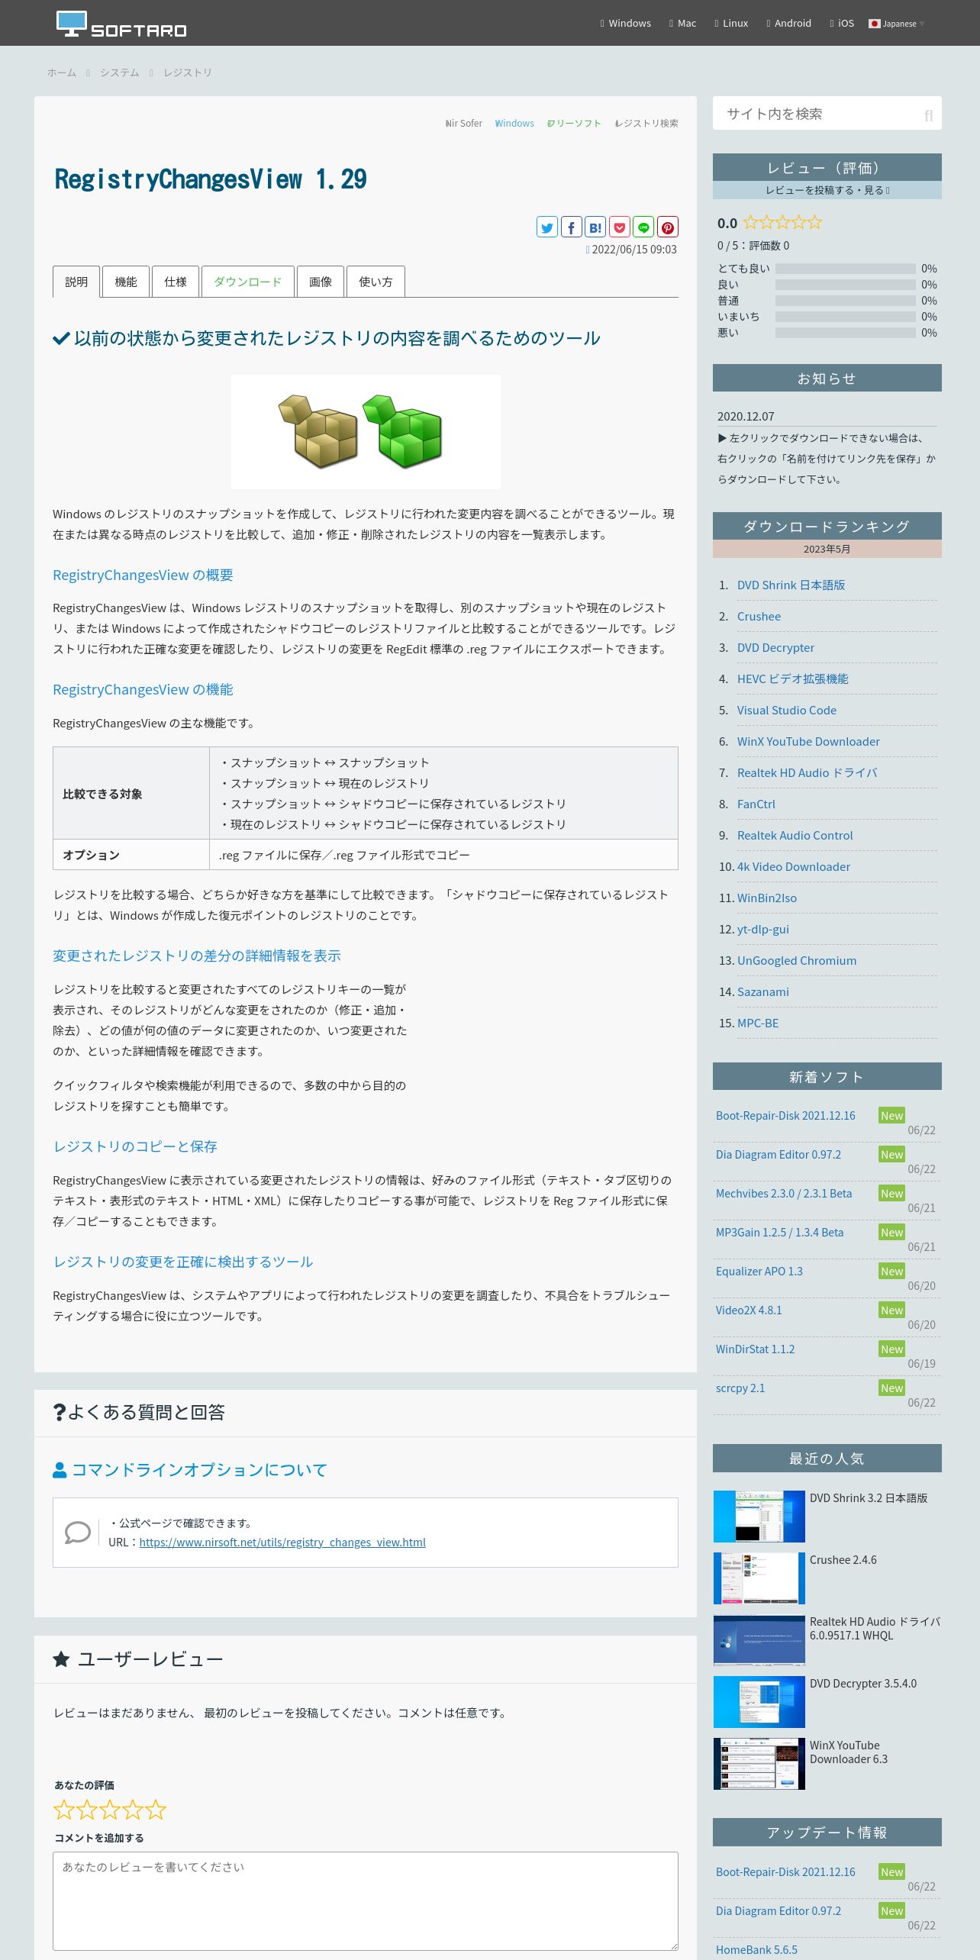Open DVD Decrypter ranking link
This screenshot has height=1960, width=980.
click(x=775, y=647)
